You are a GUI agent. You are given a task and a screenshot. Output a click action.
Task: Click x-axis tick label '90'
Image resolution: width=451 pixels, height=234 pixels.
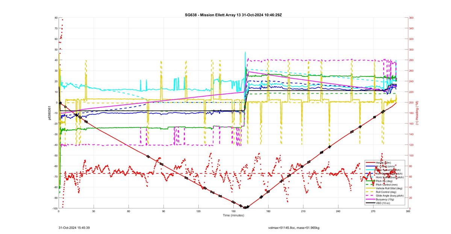click(x=163, y=211)
